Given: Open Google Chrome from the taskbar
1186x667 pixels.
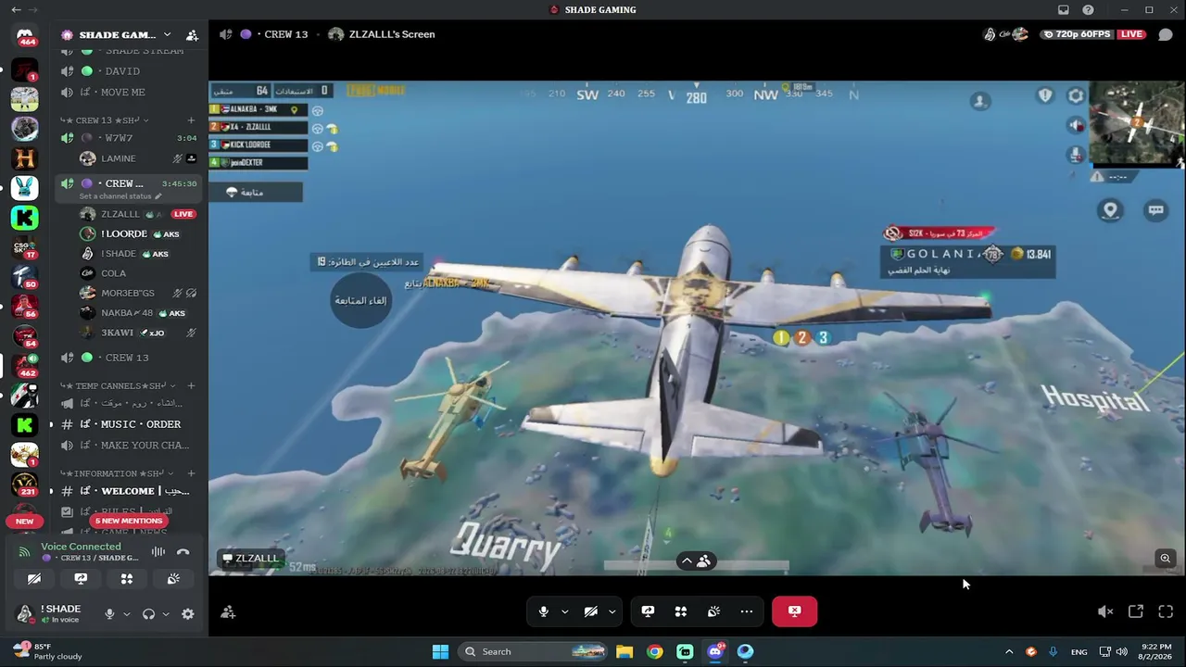Looking at the screenshot, I should click(655, 651).
